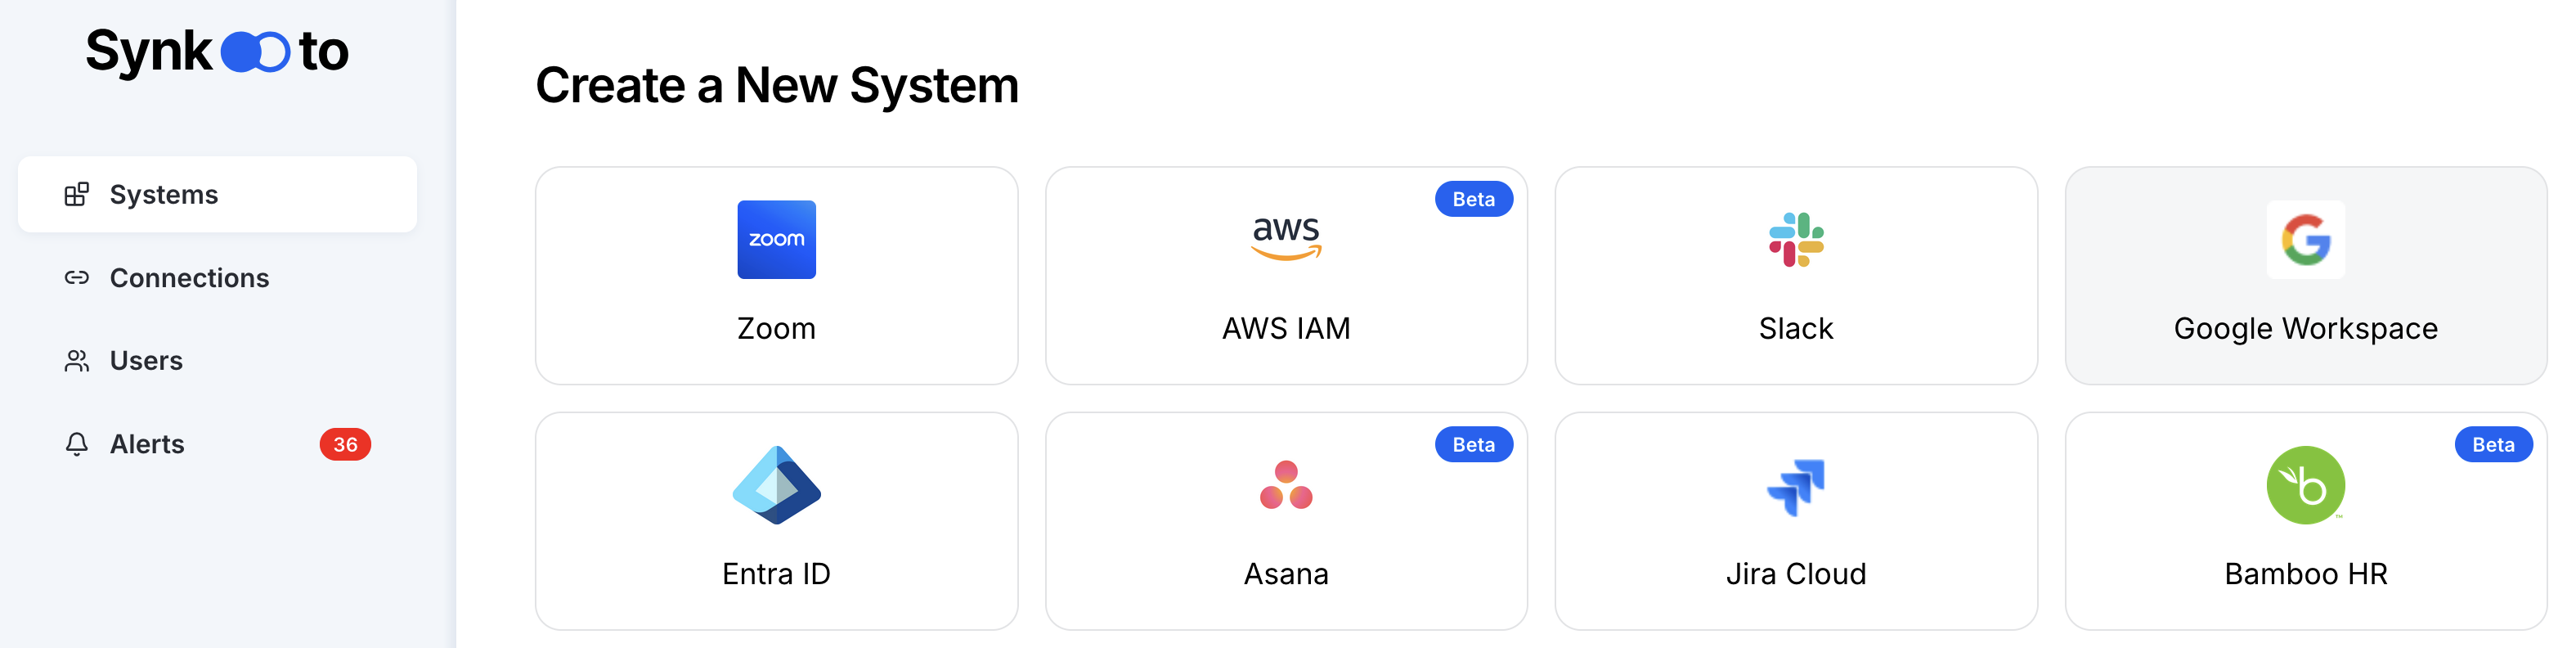Click the chain link Connections icon

click(x=77, y=278)
